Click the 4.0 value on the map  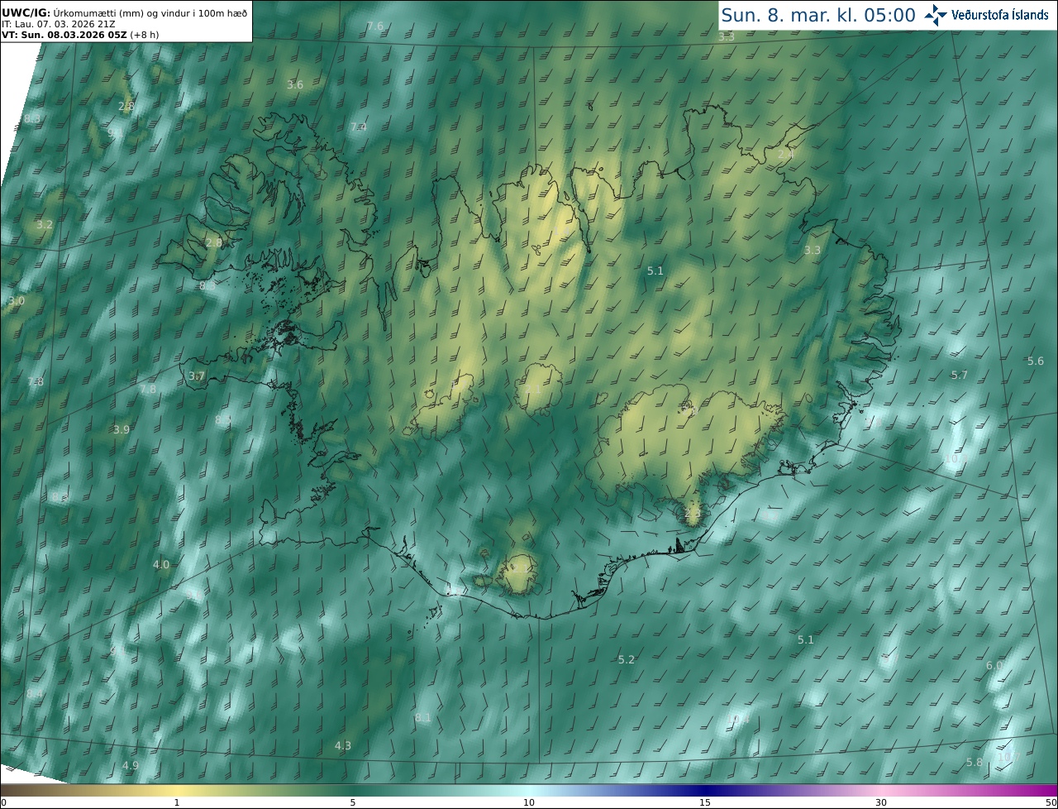(161, 565)
